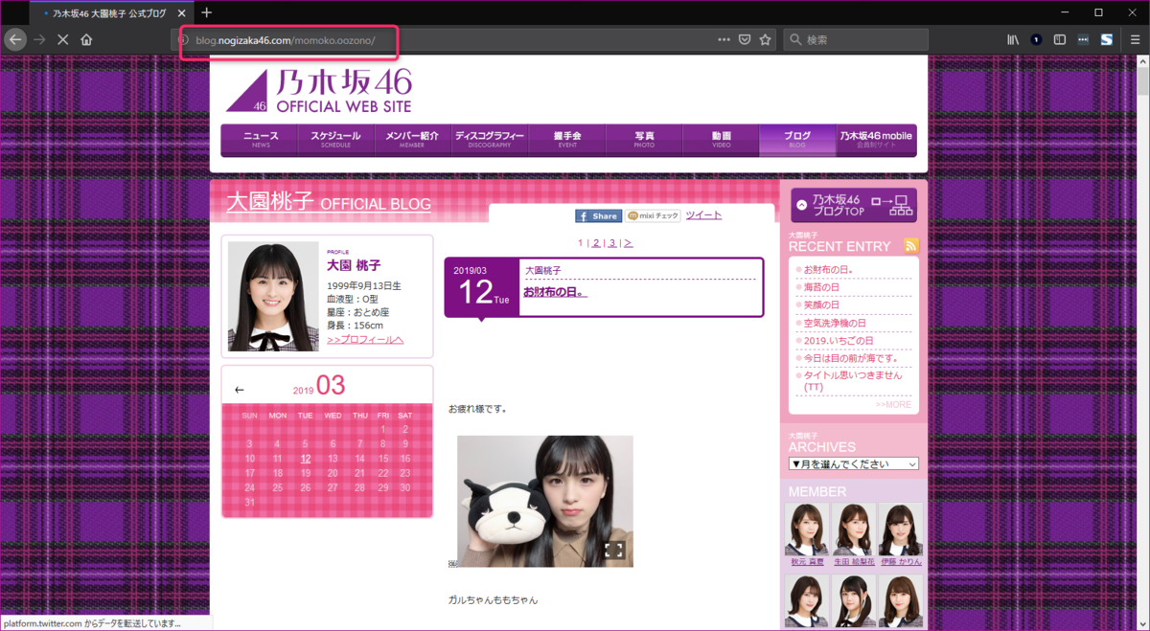Open 2019.いちごの日 recent entry

click(838, 340)
